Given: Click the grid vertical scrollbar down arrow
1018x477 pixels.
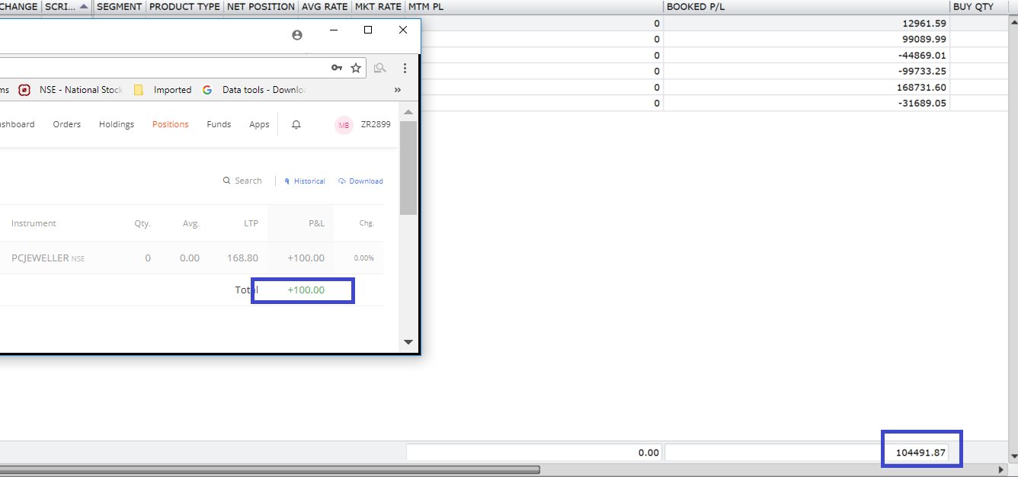Looking at the screenshot, I should (1013, 456).
